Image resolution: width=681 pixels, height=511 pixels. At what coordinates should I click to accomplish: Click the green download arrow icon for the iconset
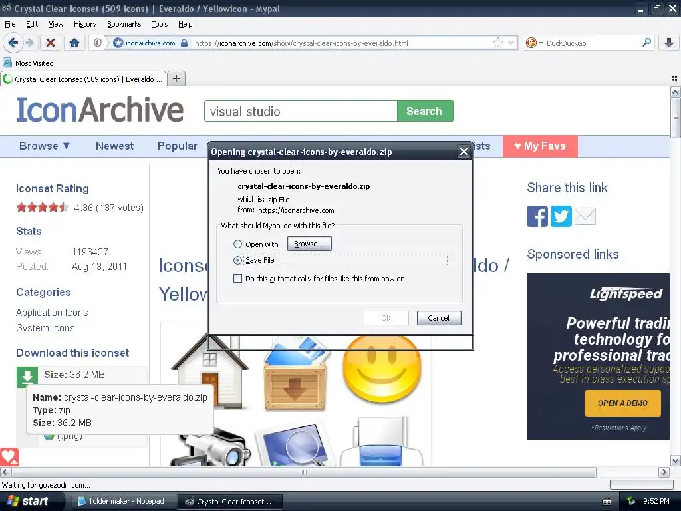pos(27,377)
